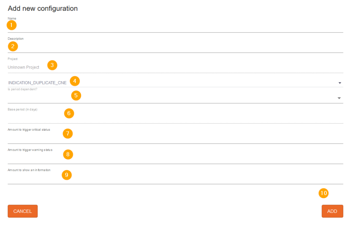The height and width of the screenshot is (225, 353).
Task: Click the orange marker numbered 7
Action: click(x=68, y=134)
